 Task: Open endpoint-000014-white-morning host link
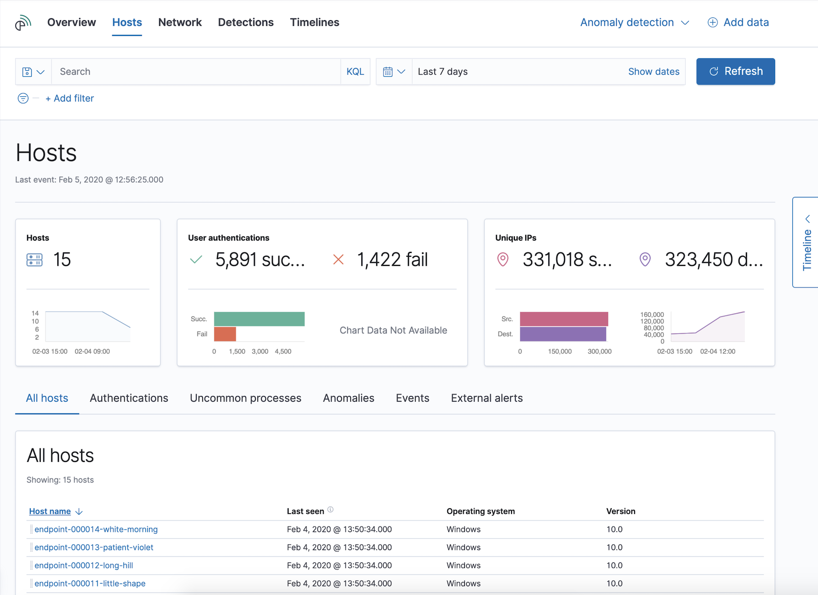pos(96,529)
